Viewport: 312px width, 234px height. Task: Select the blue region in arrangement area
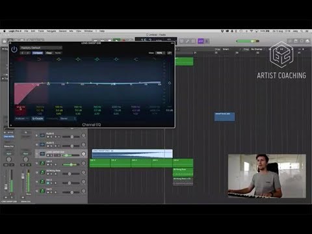pyautogui.click(x=224, y=116)
